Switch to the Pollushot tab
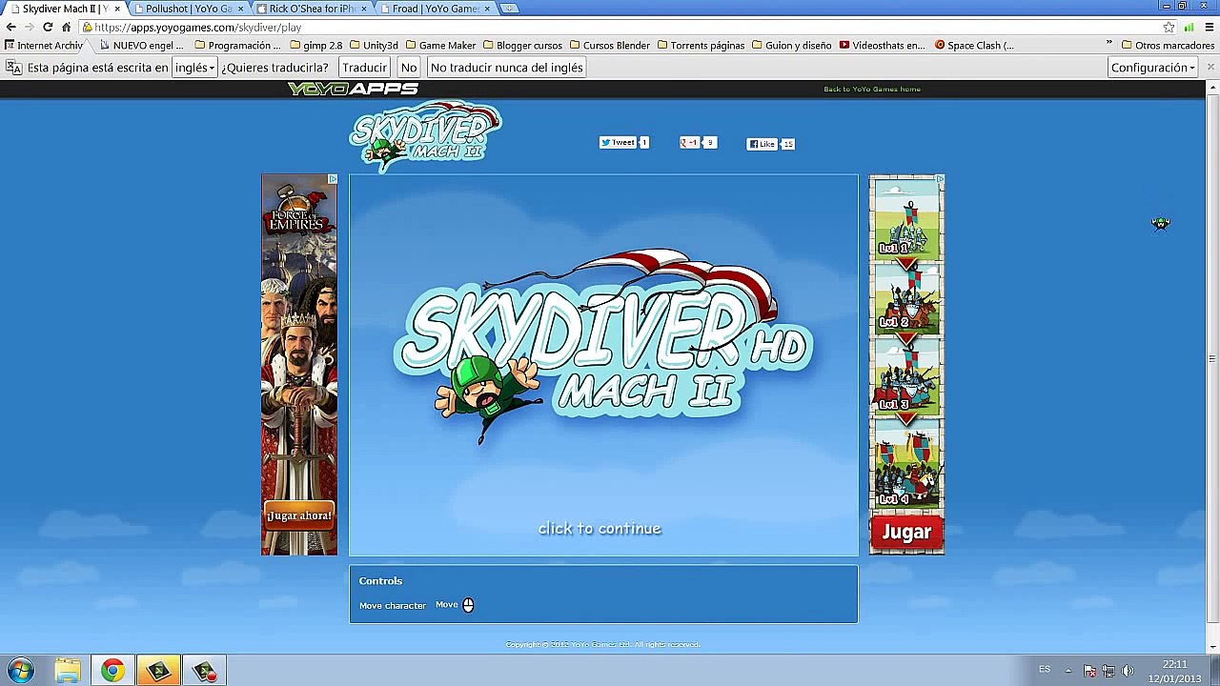 click(x=188, y=9)
